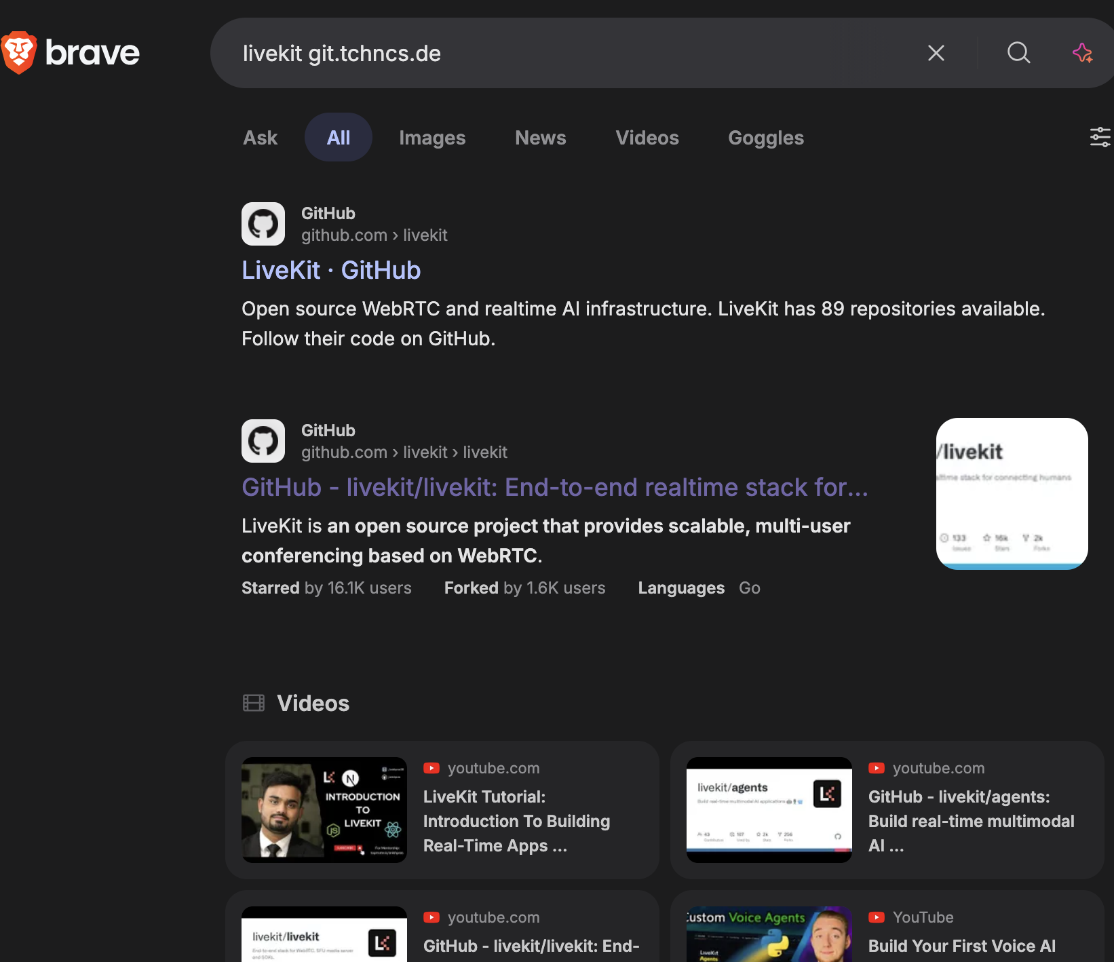This screenshot has height=962, width=1114.
Task: Switch to the Images tab
Action: (x=432, y=138)
